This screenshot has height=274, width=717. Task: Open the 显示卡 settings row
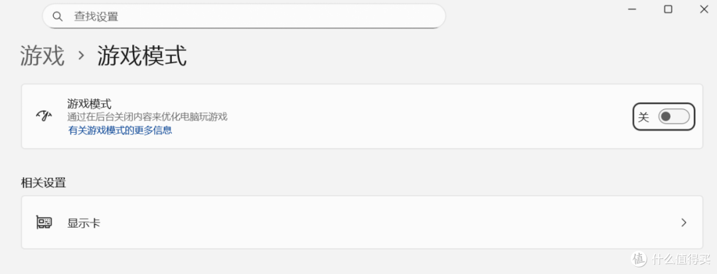362,223
